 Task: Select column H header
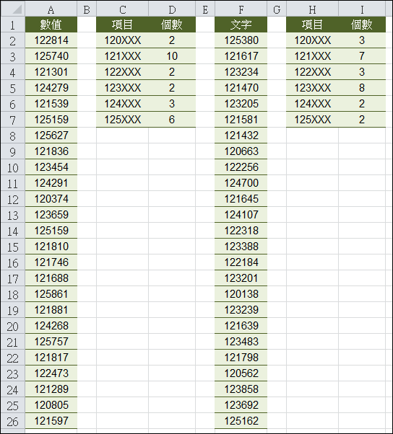click(x=312, y=9)
